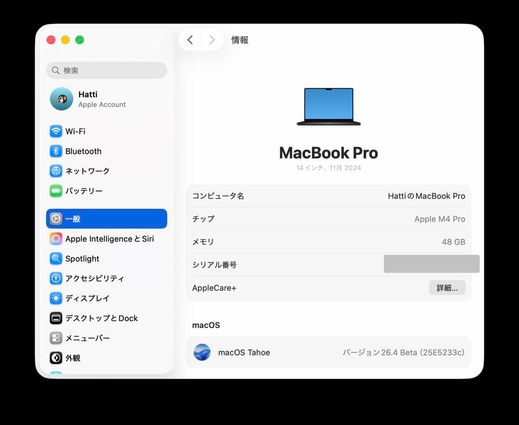Open the Apple Account link under Hatti
The image size is (519, 425).
102,105
